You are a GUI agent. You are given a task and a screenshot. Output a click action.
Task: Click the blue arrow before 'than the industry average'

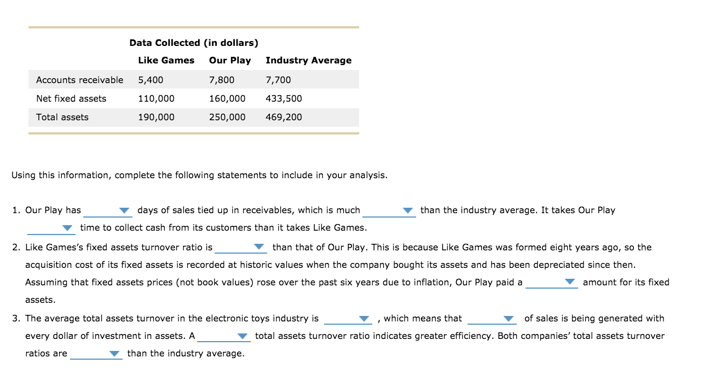(113, 354)
